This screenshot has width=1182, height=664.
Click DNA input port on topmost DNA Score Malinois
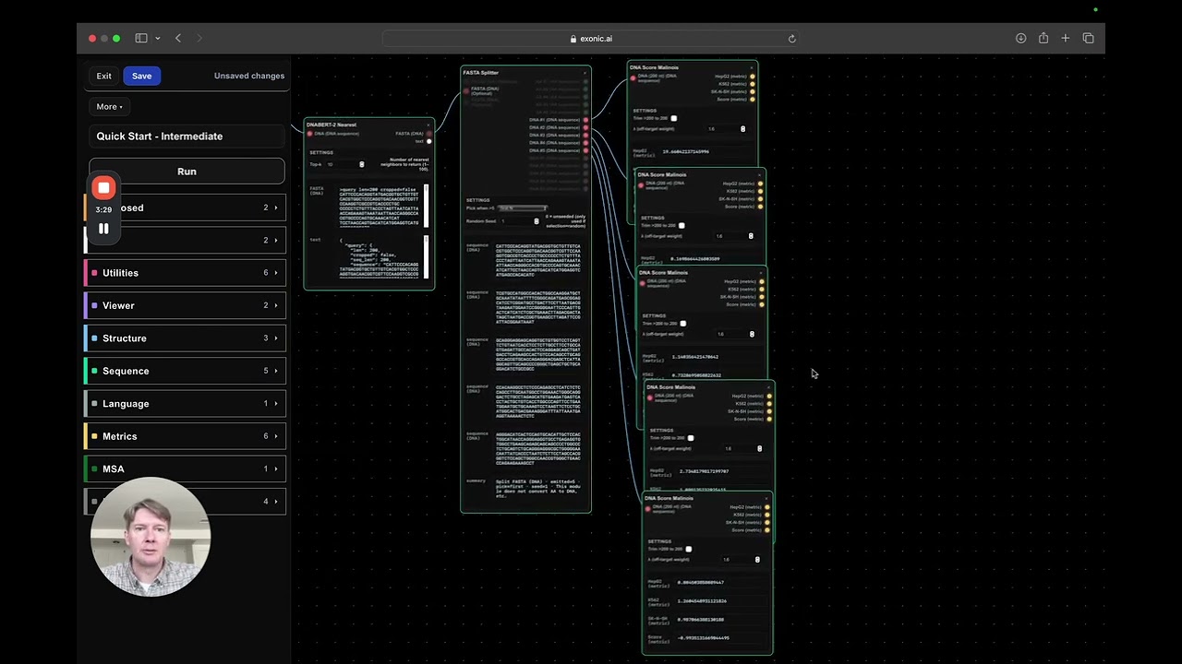click(x=633, y=77)
